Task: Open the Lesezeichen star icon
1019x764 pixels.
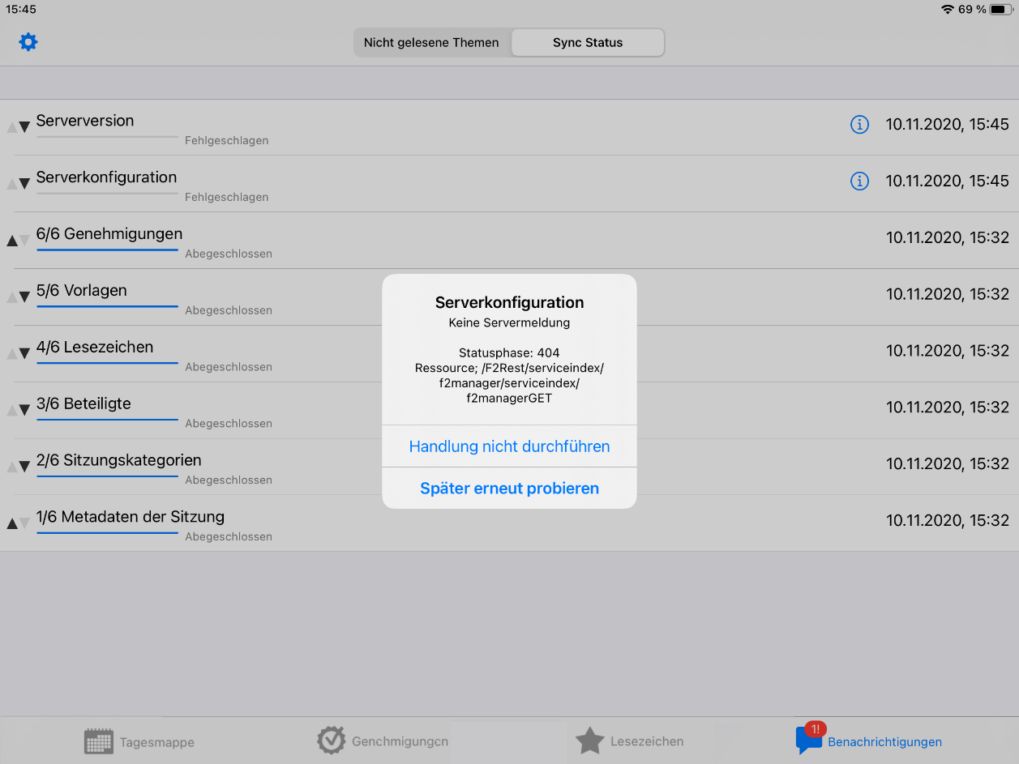Action: point(589,741)
